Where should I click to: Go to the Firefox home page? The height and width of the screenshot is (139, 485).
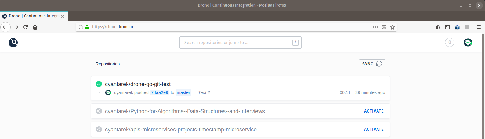pos(35,27)
